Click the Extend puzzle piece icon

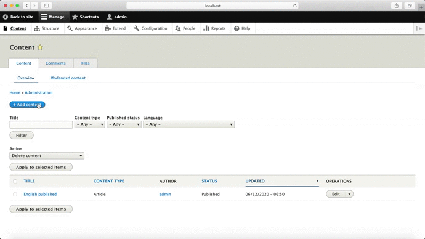(108, 28)
